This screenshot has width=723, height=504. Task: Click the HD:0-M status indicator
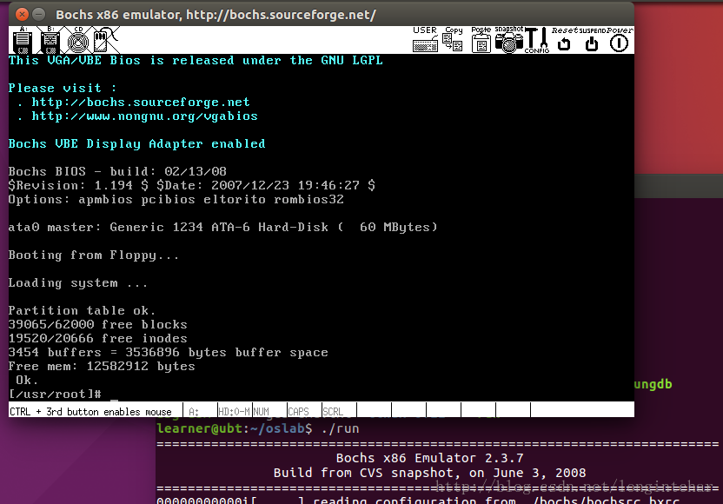tap(235, 411)
